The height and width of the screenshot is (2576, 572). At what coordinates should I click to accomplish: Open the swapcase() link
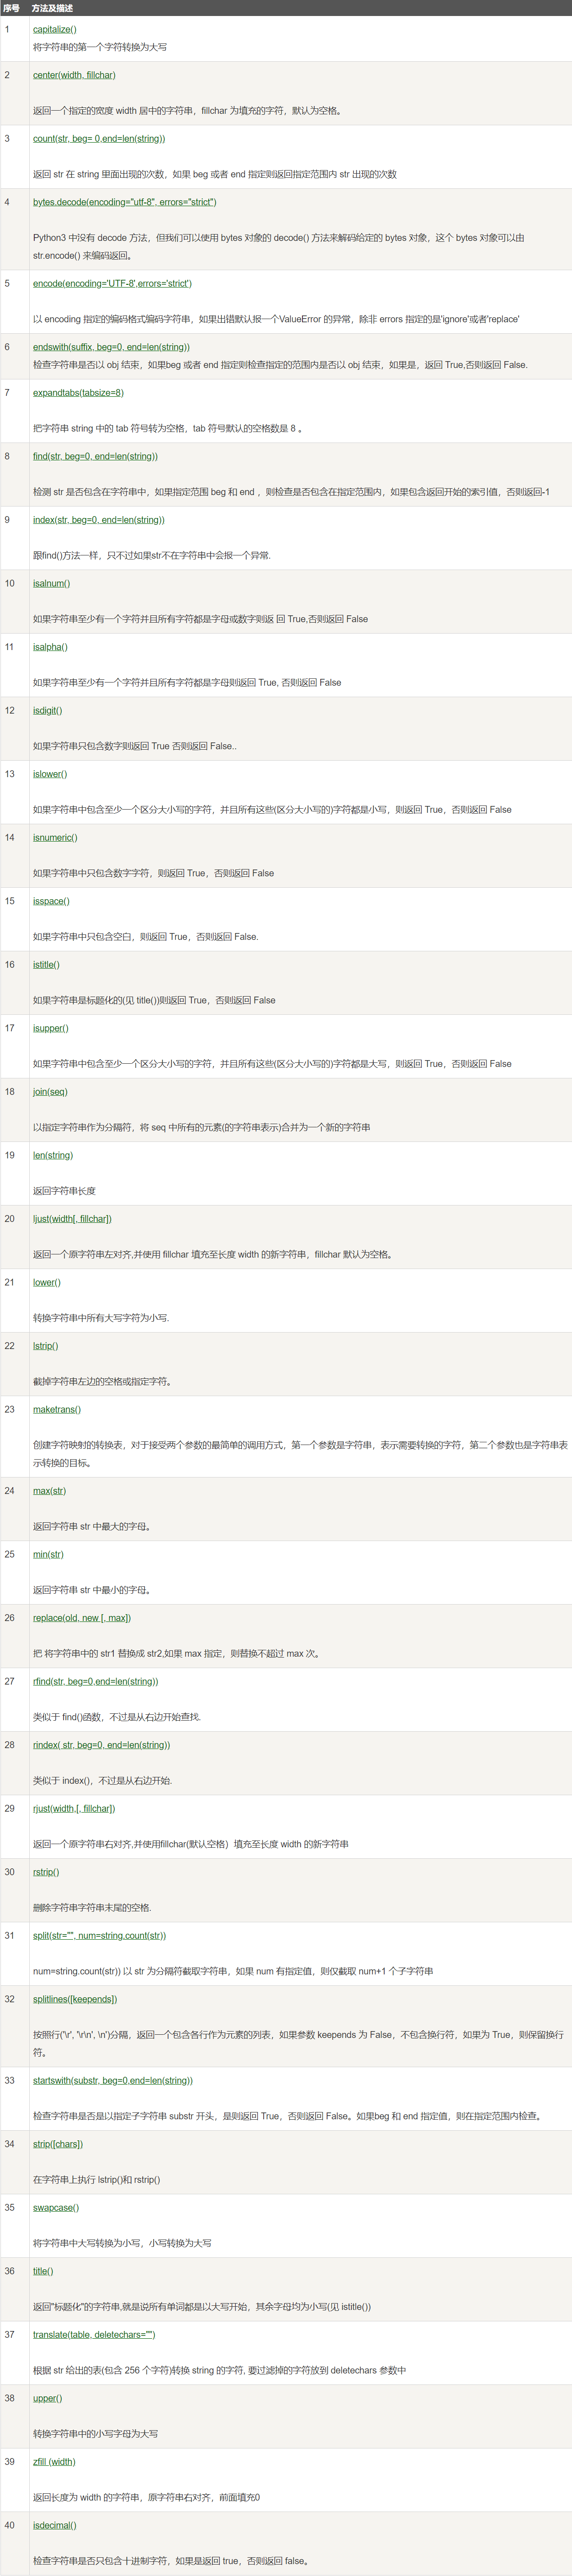click(56, 2207)
